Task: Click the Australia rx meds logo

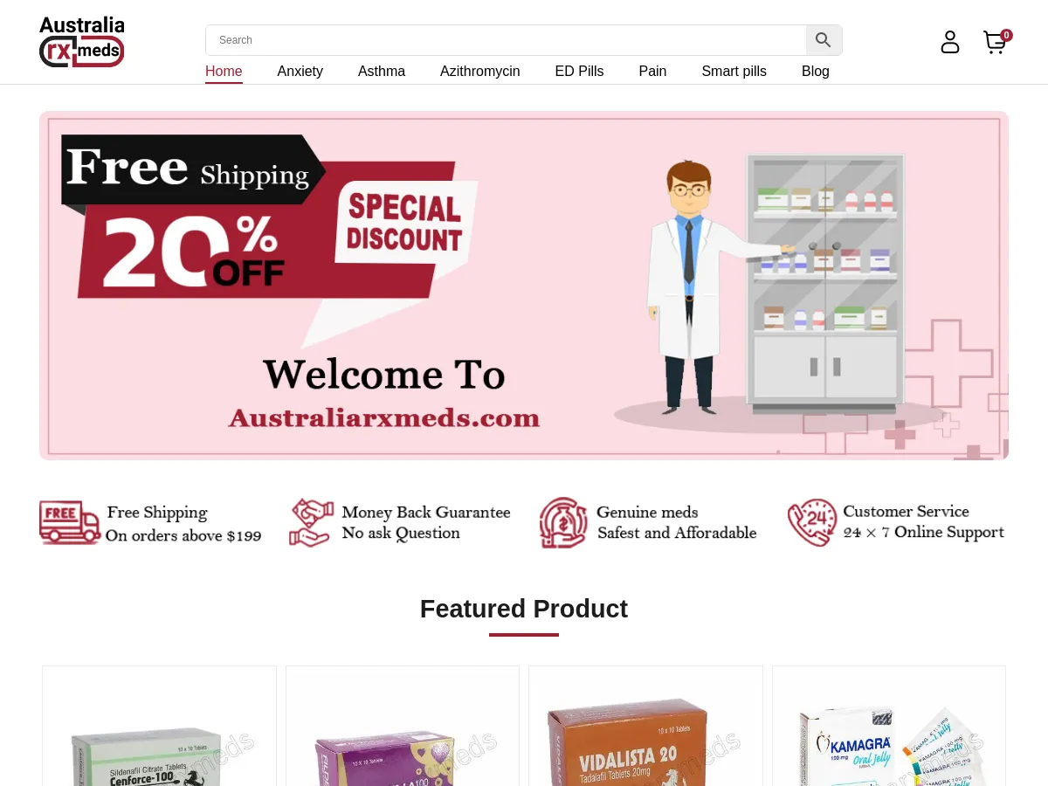Action: [82, 42]
